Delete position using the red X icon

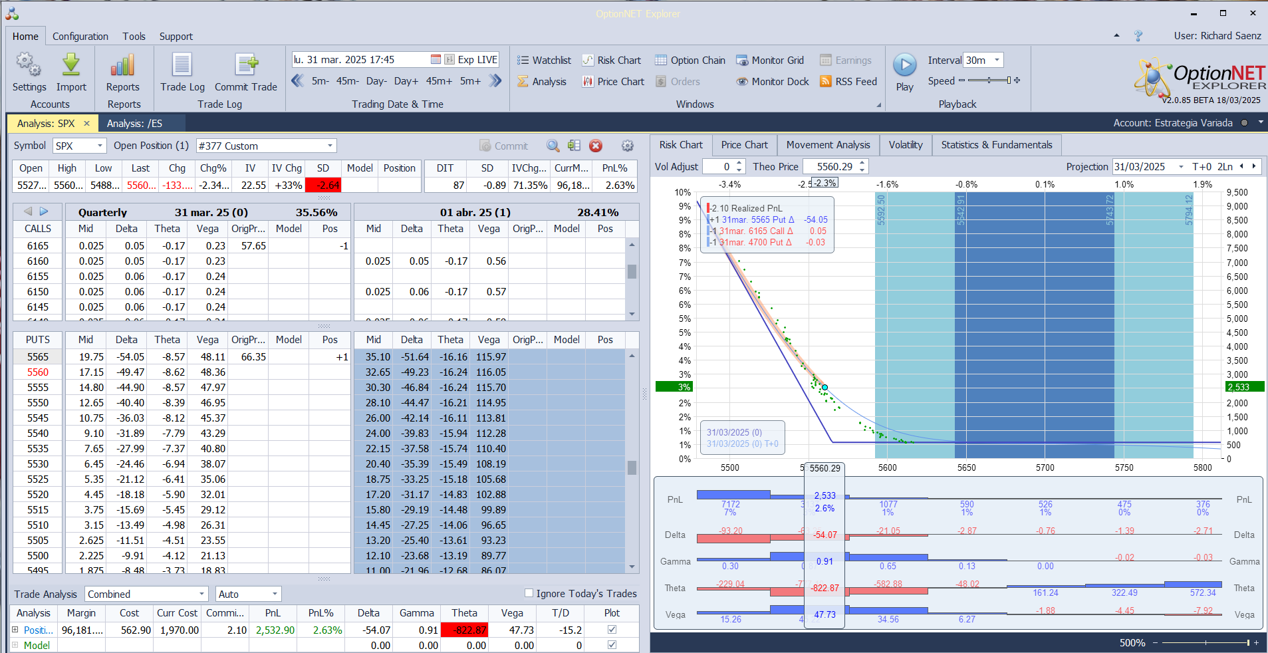tap(596, 146)
